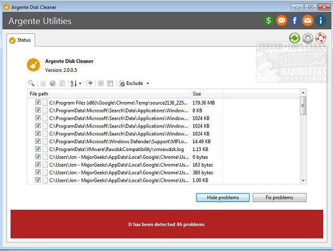This screenshot has width=333, height=251.
Task: Sort by the Size column header
Action: [x=207, y=94]
